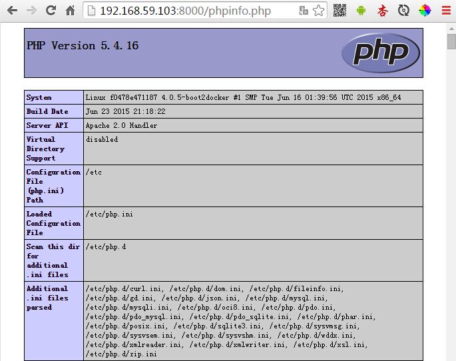Select the Build Date label
Screen dimensions: 456x361
coord(47,111)
